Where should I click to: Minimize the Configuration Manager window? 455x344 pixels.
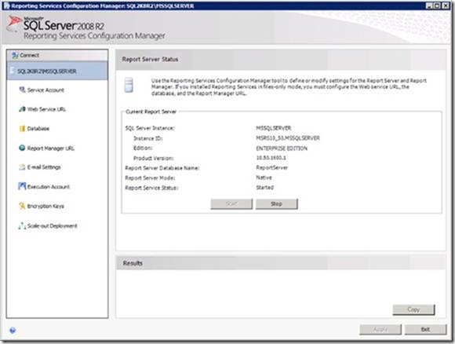click(429, 5)
